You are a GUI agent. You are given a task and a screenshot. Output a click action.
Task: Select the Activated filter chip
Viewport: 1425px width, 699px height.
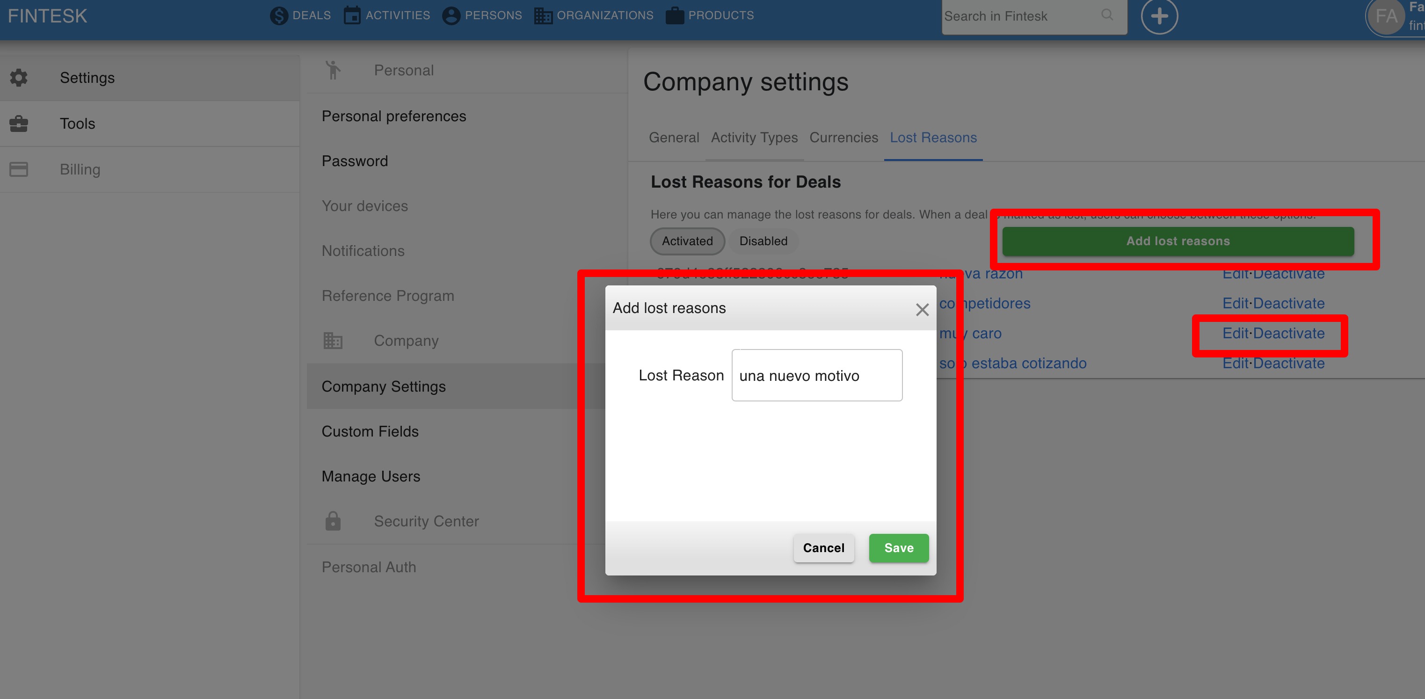(x=687, y=241)
